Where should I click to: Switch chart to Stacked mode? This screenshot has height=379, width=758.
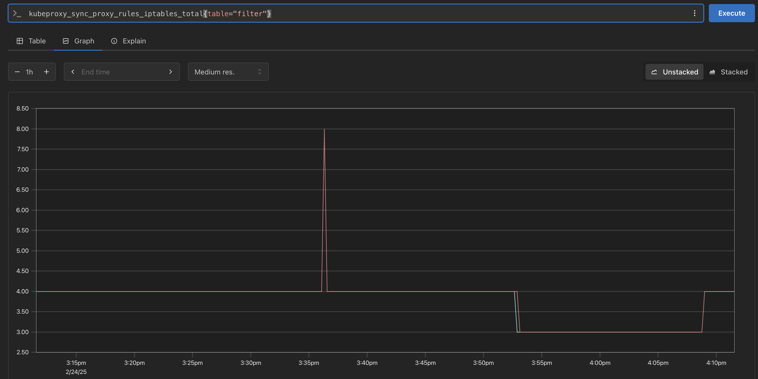point(728,72)
